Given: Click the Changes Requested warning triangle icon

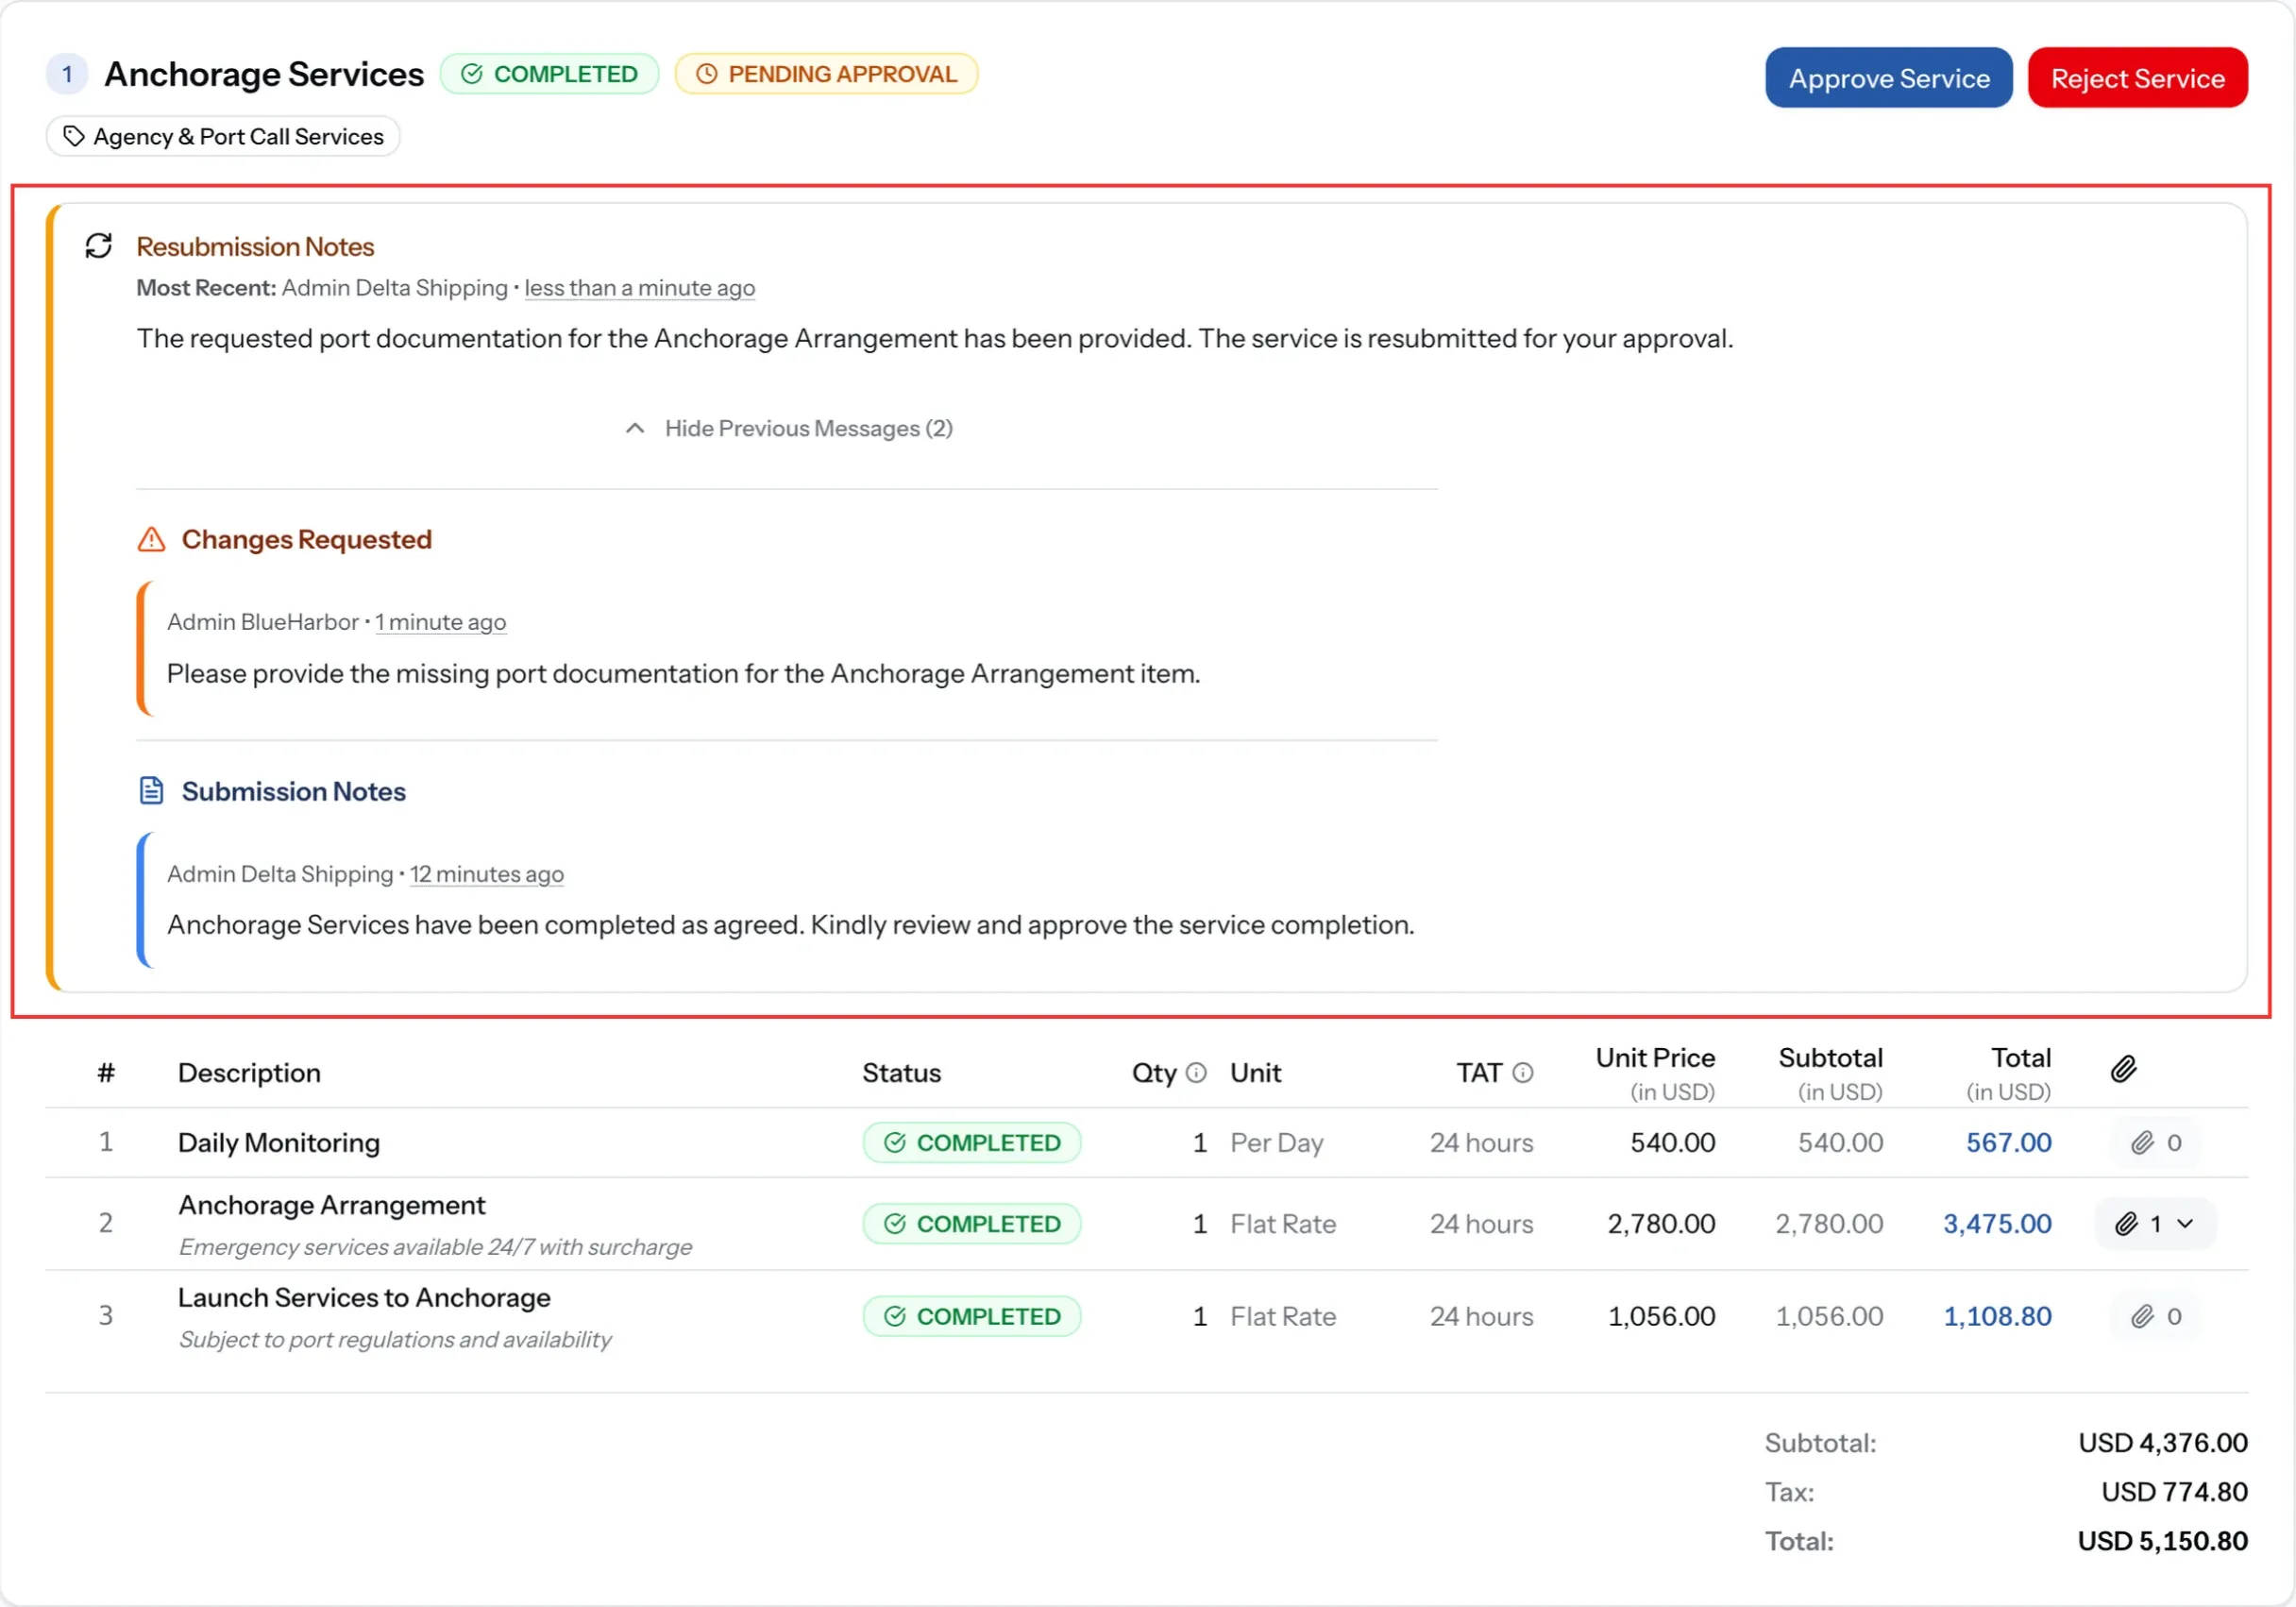Looking at the screenshot, I should tap(151, 540).
